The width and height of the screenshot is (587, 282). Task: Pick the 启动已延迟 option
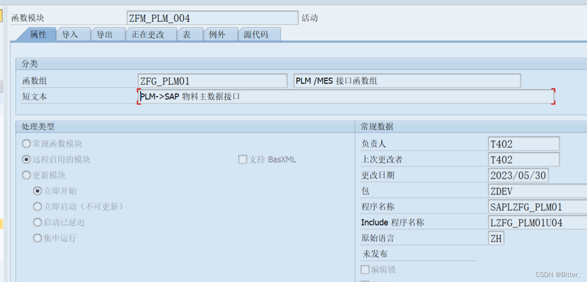37,222
